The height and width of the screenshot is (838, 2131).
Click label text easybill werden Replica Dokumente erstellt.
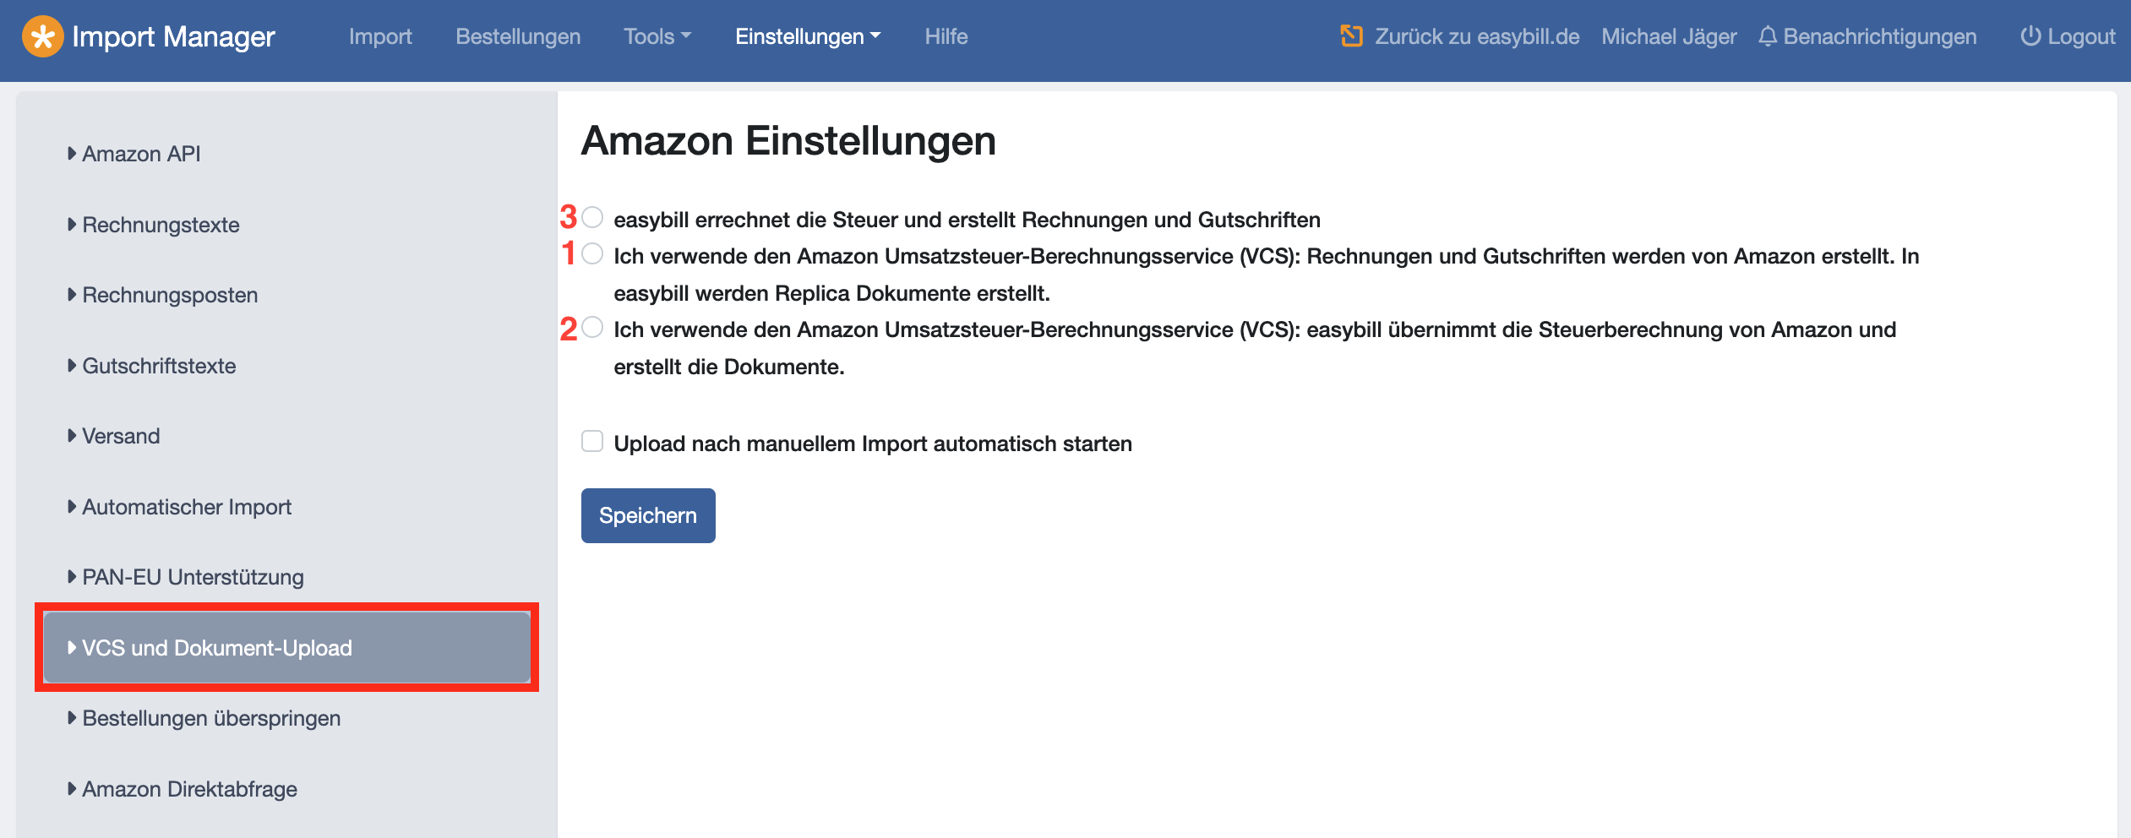point(831,293)
